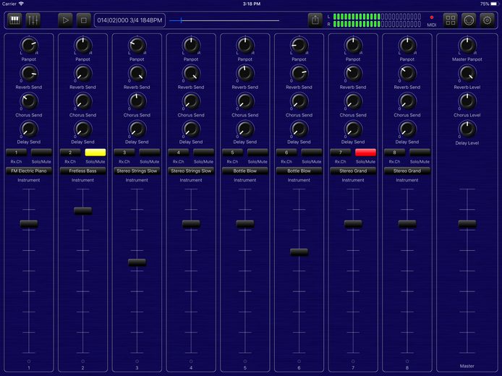
Task: Change Rx.Ch value 5 button
Action: (x=233, y=153)
